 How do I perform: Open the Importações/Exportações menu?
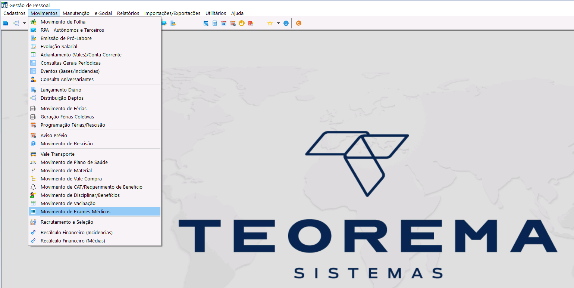172,13
